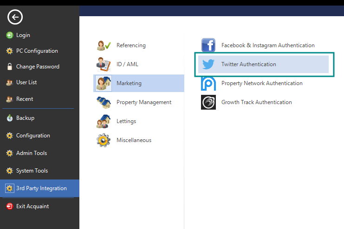
Task: Click the Miscellaneous gear icon
Action: tap(104, 140)
